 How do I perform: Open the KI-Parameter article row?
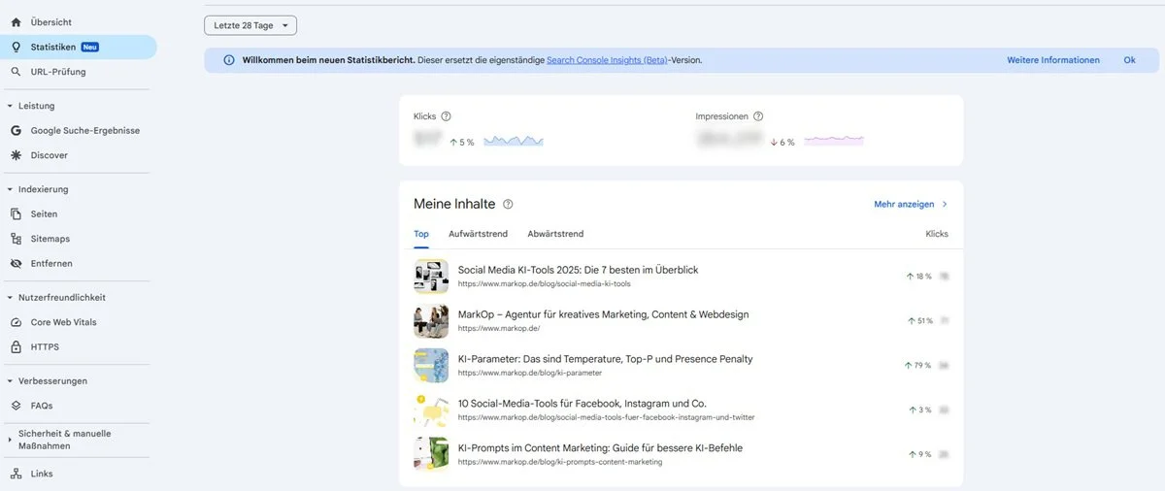click(x=681, y=365)
